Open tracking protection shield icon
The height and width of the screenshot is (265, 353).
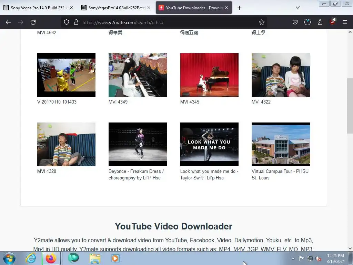tap(67, 22)
